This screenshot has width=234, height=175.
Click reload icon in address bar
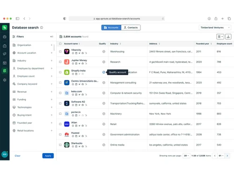(163, 19)
